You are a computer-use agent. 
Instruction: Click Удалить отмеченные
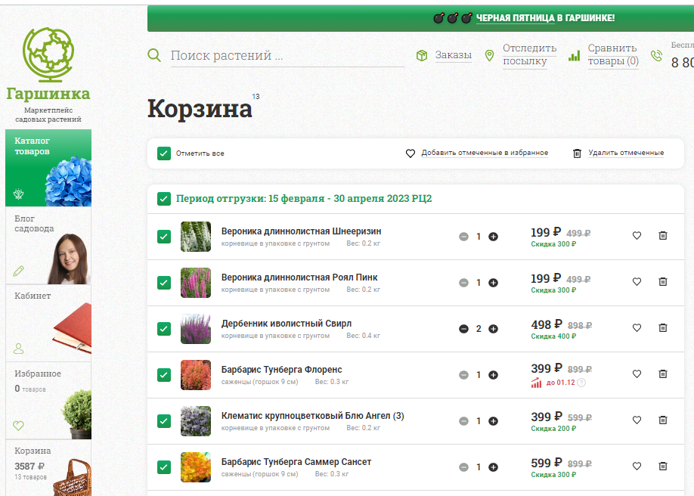(626, 153)
